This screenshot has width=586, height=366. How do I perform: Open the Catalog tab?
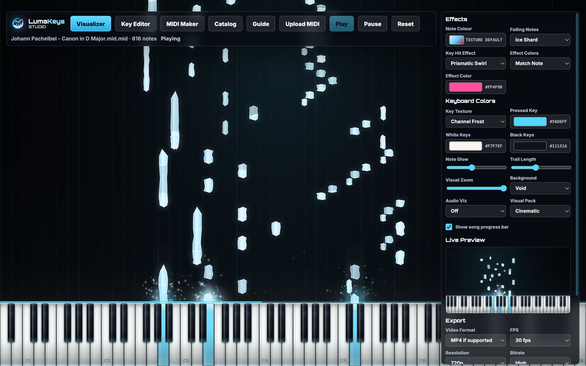tap(225, 24)
